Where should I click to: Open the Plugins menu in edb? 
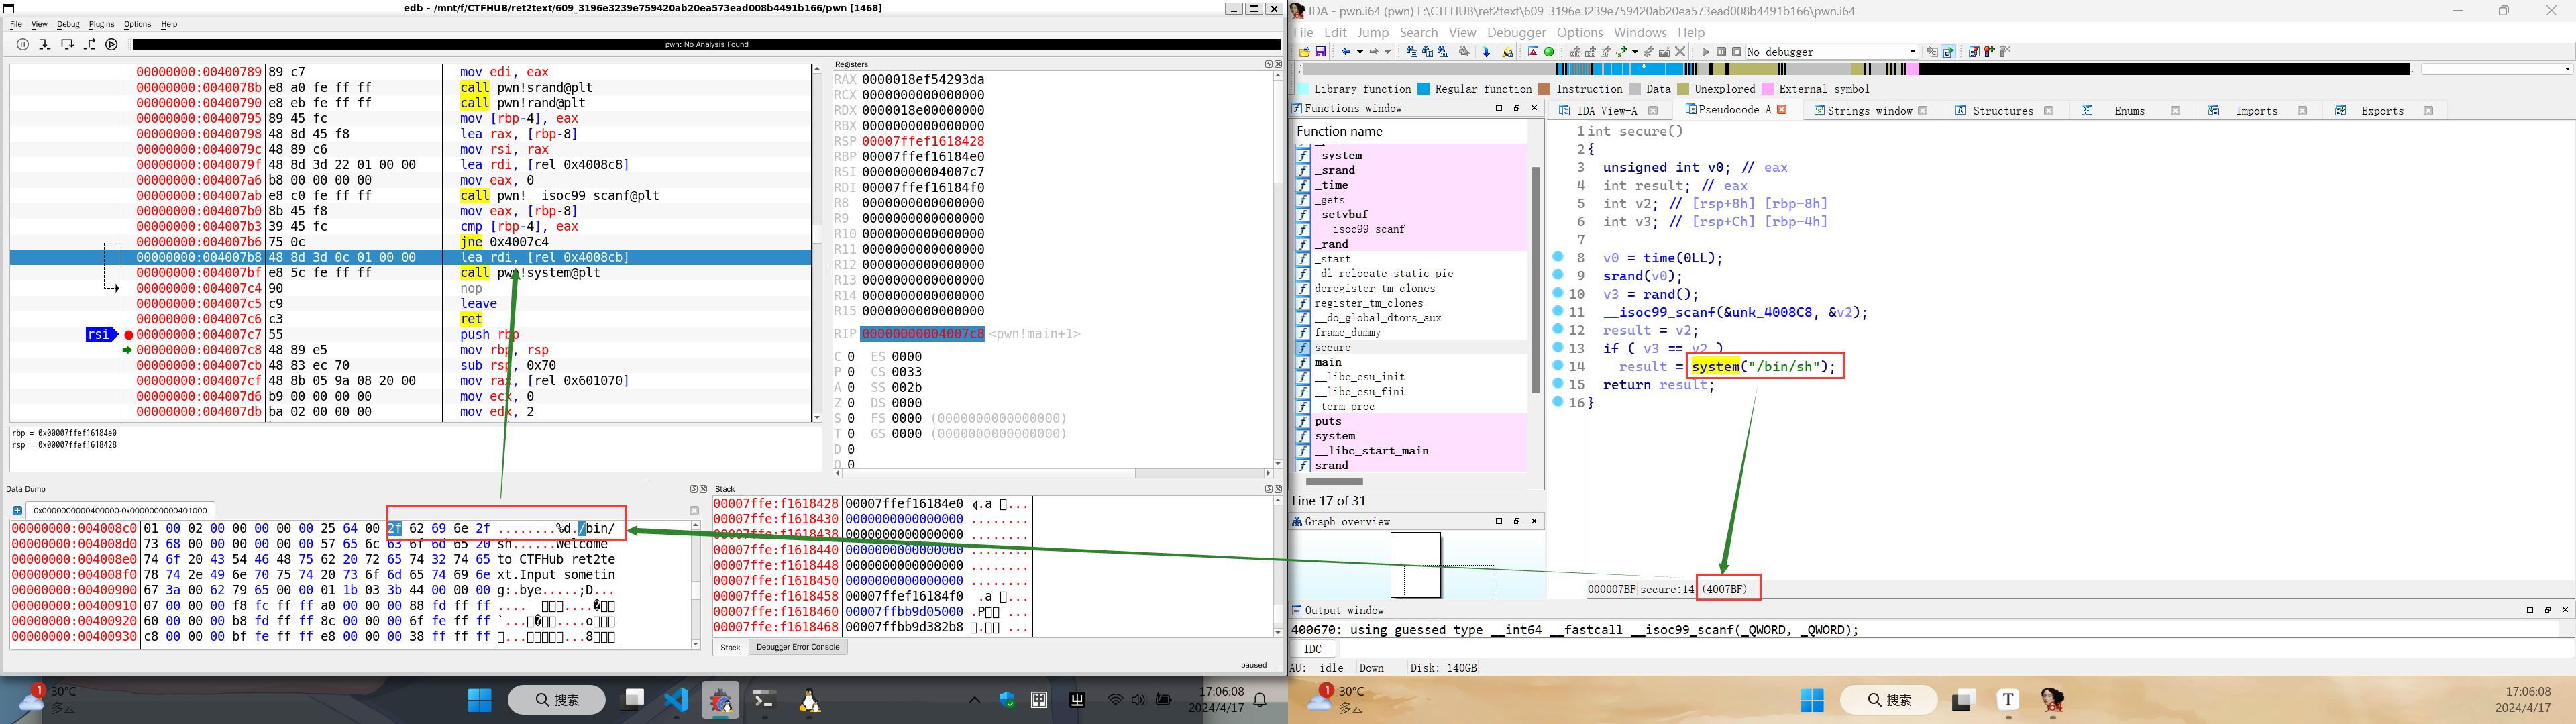point(101,24)
